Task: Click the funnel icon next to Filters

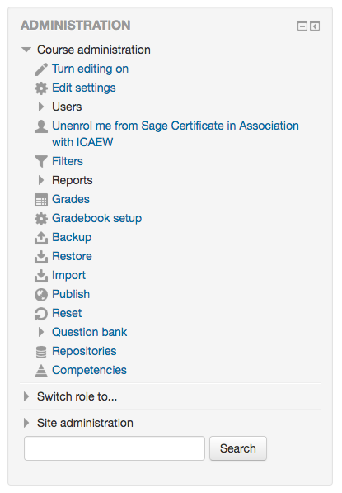Action: 41,161
